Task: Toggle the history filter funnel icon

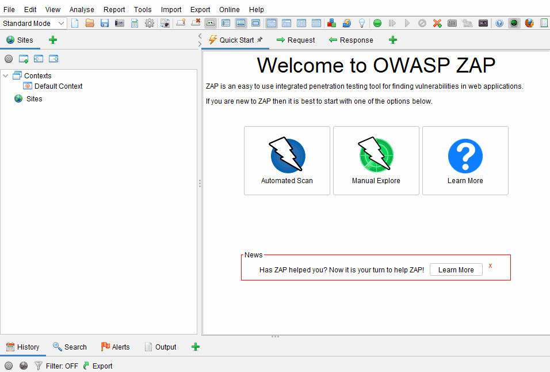Action: (39, 366)
